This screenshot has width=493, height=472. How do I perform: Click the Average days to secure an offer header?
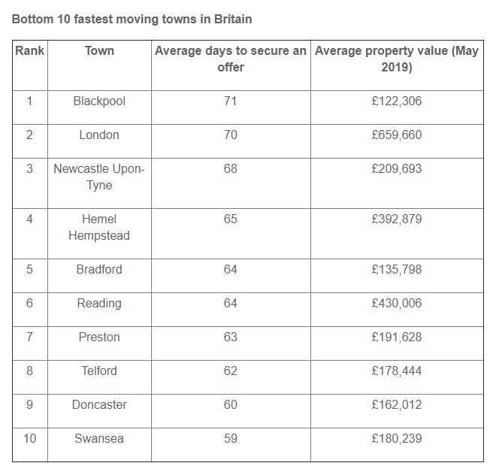[x=230, y=59]
